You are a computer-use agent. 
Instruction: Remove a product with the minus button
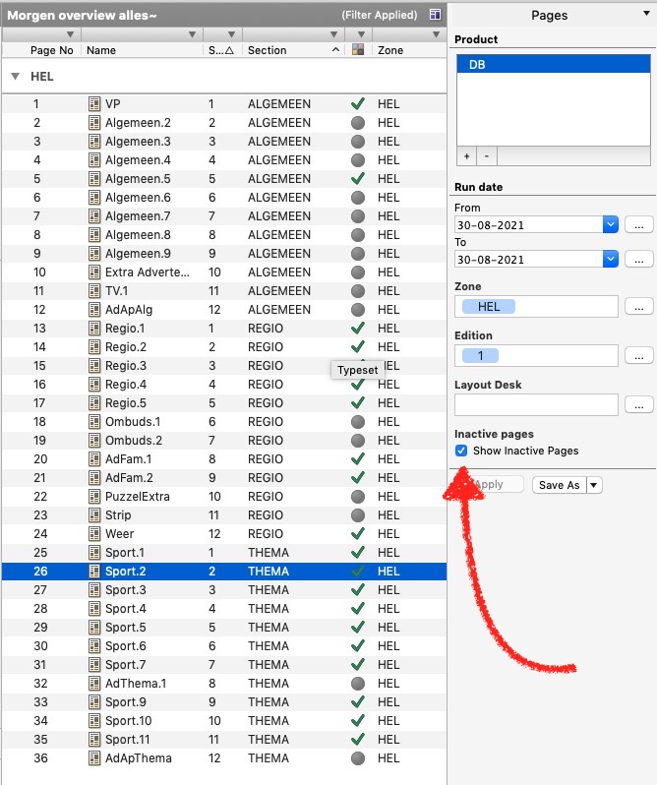click(486, 156)
